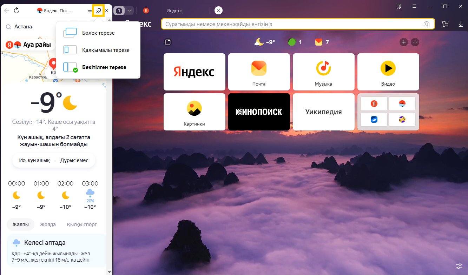Select Бөлек терезе window mode
This screenshot has height=276, width=468.
[x=98, y=33]
